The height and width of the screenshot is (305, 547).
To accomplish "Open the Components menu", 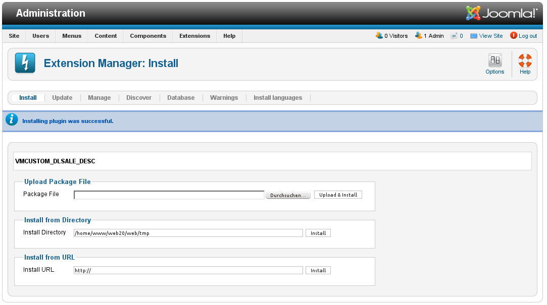I will point(148,36).
